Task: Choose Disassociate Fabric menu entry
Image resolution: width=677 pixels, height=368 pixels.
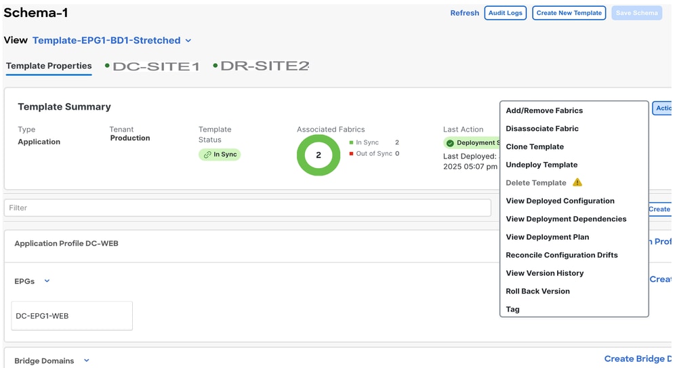Action: [x=542, y=129]
